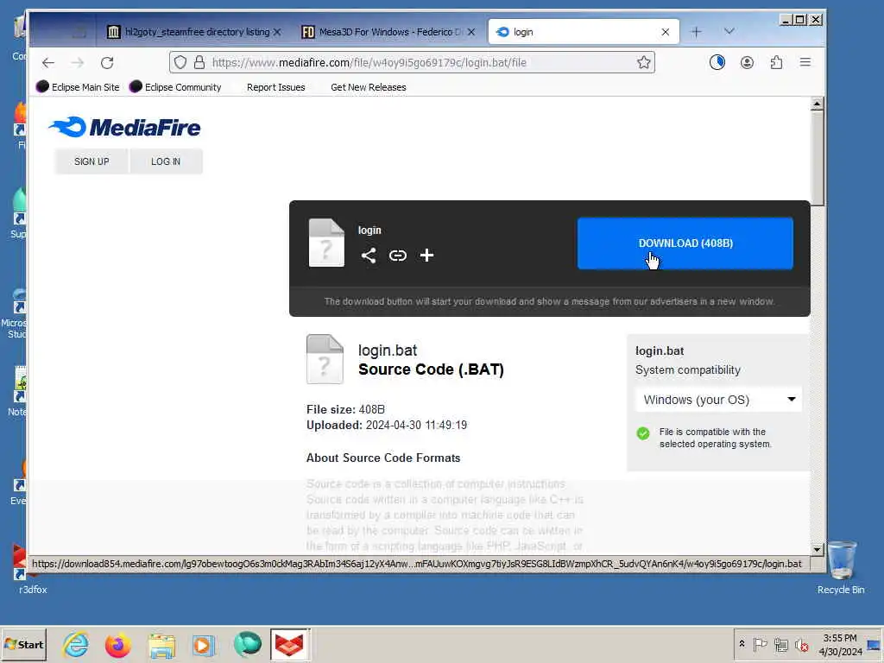The height and width of the screenshot is (663, 884).
Task: Click the plus icon under login
Action: [x=426, y=256]
